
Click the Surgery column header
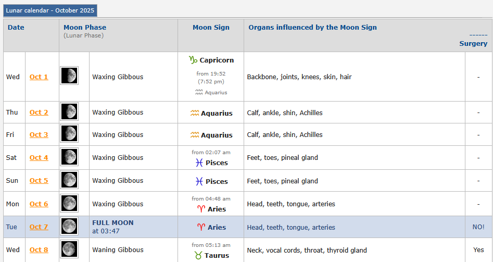[x=473, y=44]
